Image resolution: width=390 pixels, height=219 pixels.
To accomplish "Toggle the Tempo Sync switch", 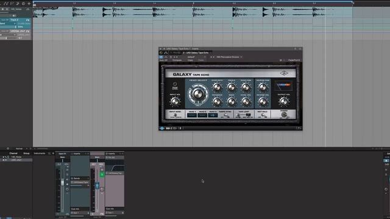I will pyautogui.click(x=225, y=115).
